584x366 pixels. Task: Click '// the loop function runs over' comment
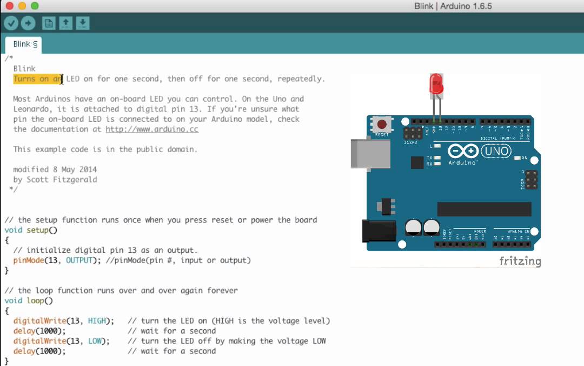[x=121, y=291]
